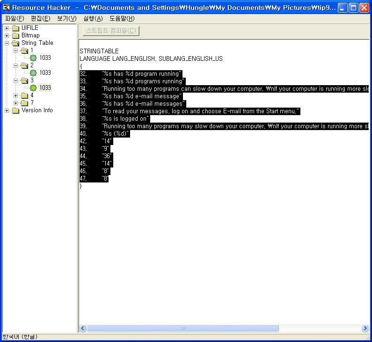
Task: Click the horizontal scrollbar thumb
Action: point(182,328)
